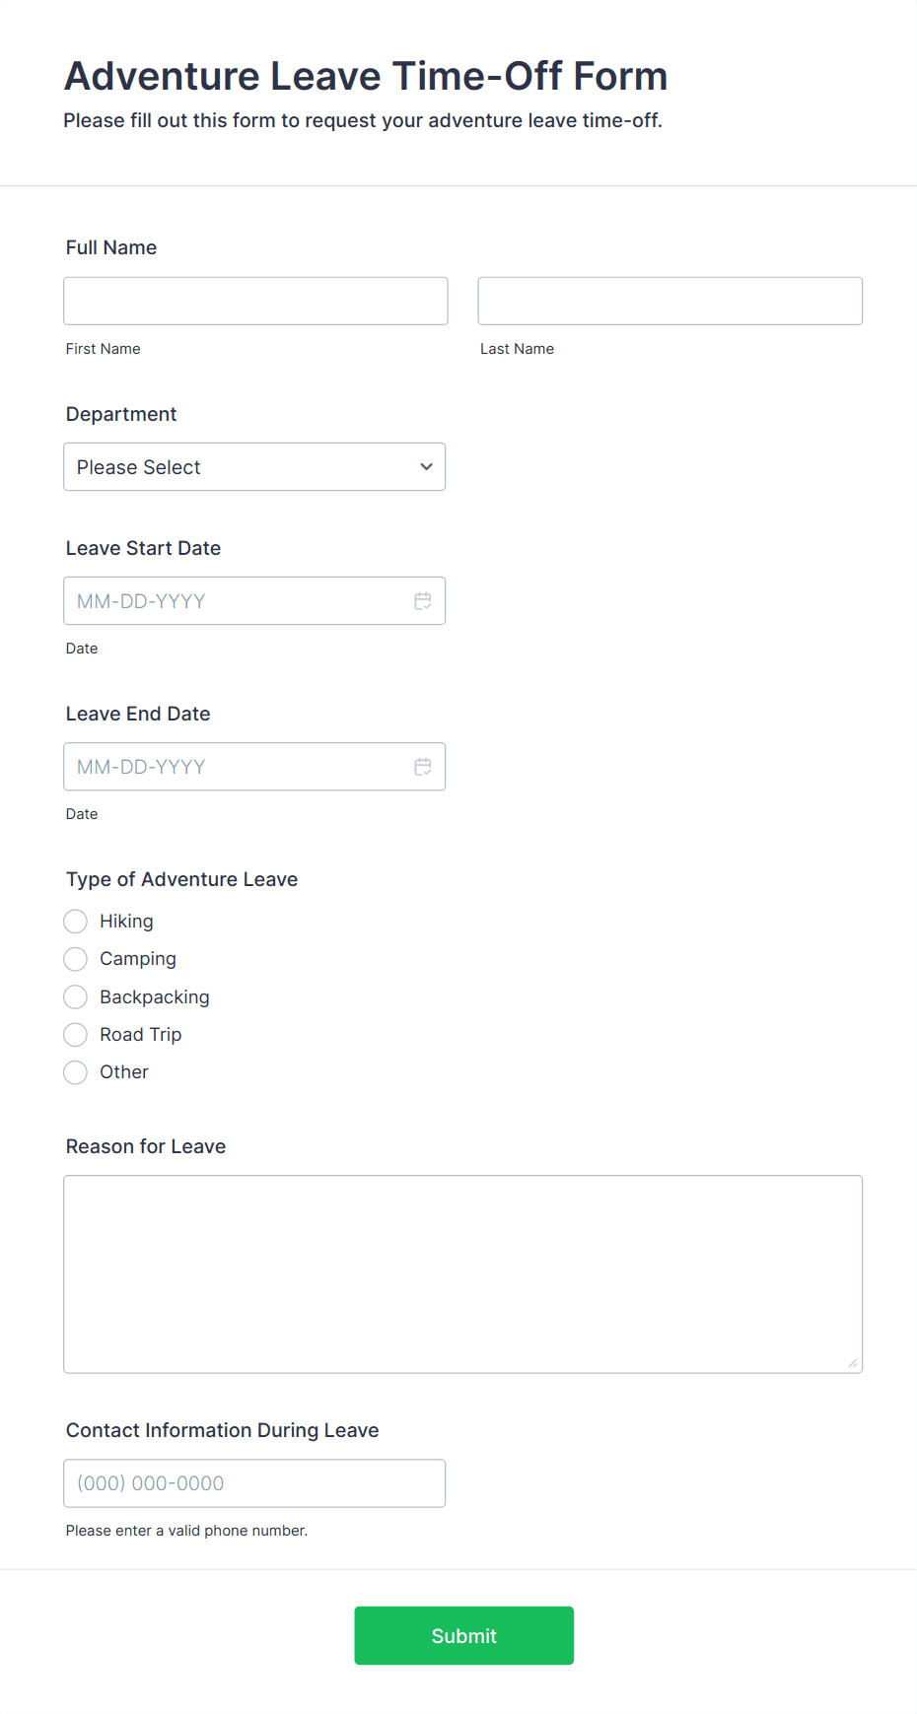Click the Road Trip label text
917x1714 pixels.
(x=140, y=1035)
